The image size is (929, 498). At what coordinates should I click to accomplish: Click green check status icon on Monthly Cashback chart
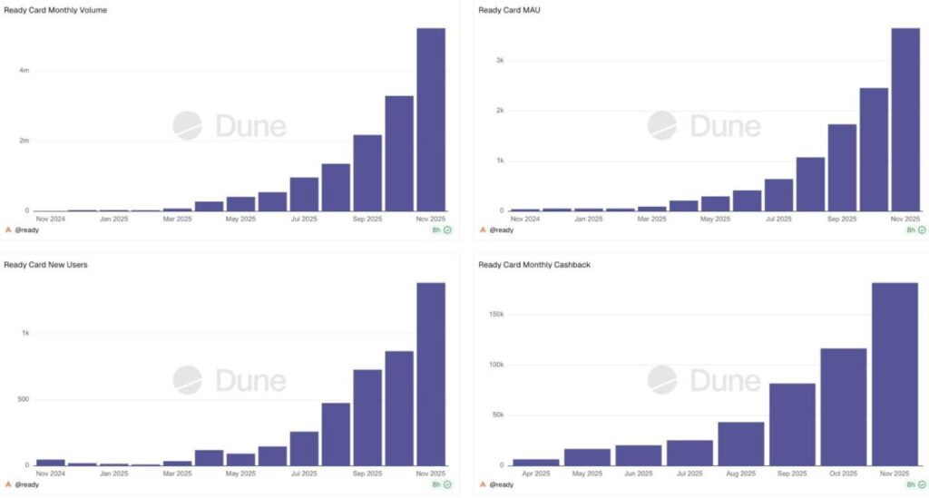922,484
